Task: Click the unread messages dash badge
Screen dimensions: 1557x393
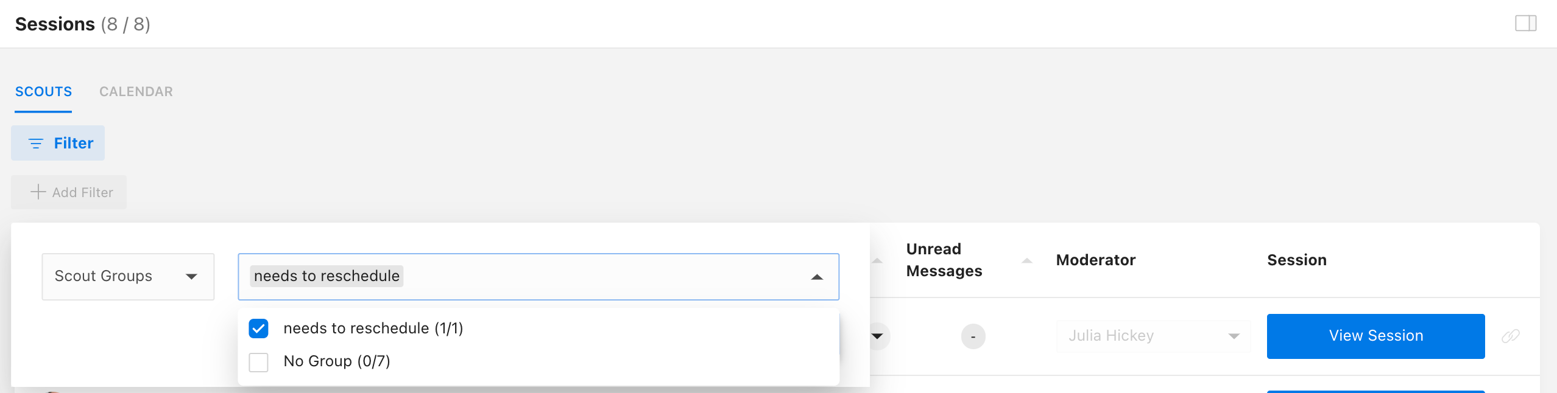Action: (x=973, y=336)
